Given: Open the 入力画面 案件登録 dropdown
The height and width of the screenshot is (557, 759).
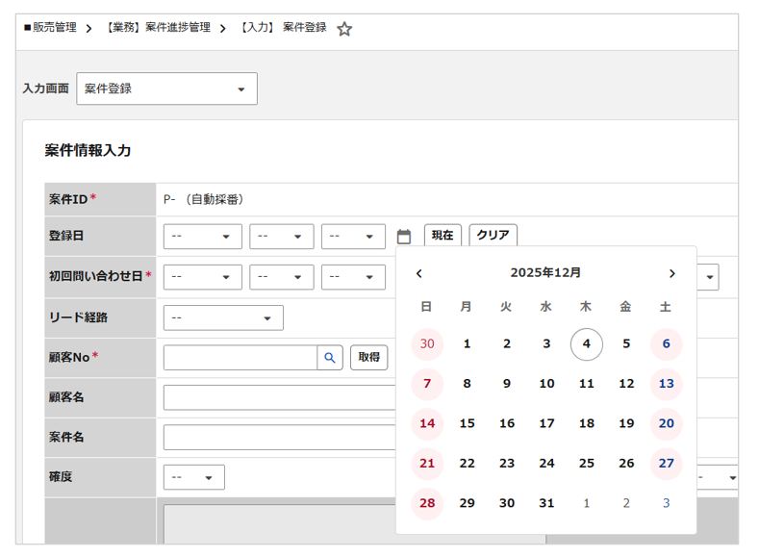Looking at the screenshot, I should (167, 89).
